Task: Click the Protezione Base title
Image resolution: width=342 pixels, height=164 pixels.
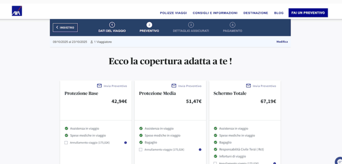Action: (81, 94)
